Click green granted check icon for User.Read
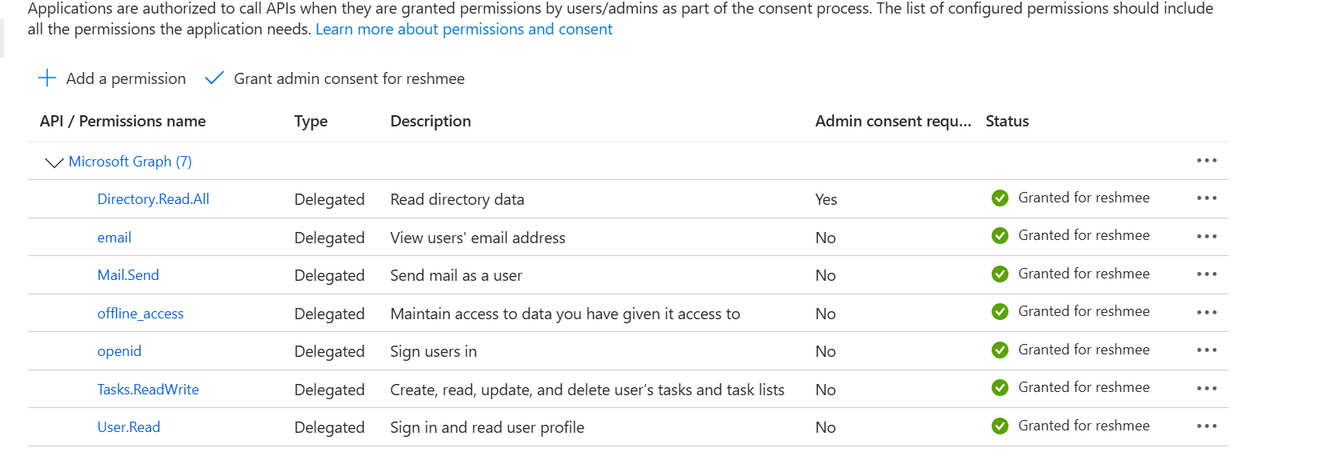The image size is (1319, 476). pos(1000,426)
